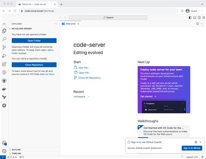Open the Customize Layout icon
Image resolution: width=206 pixels, height=159 pixels.
[204, 18]
